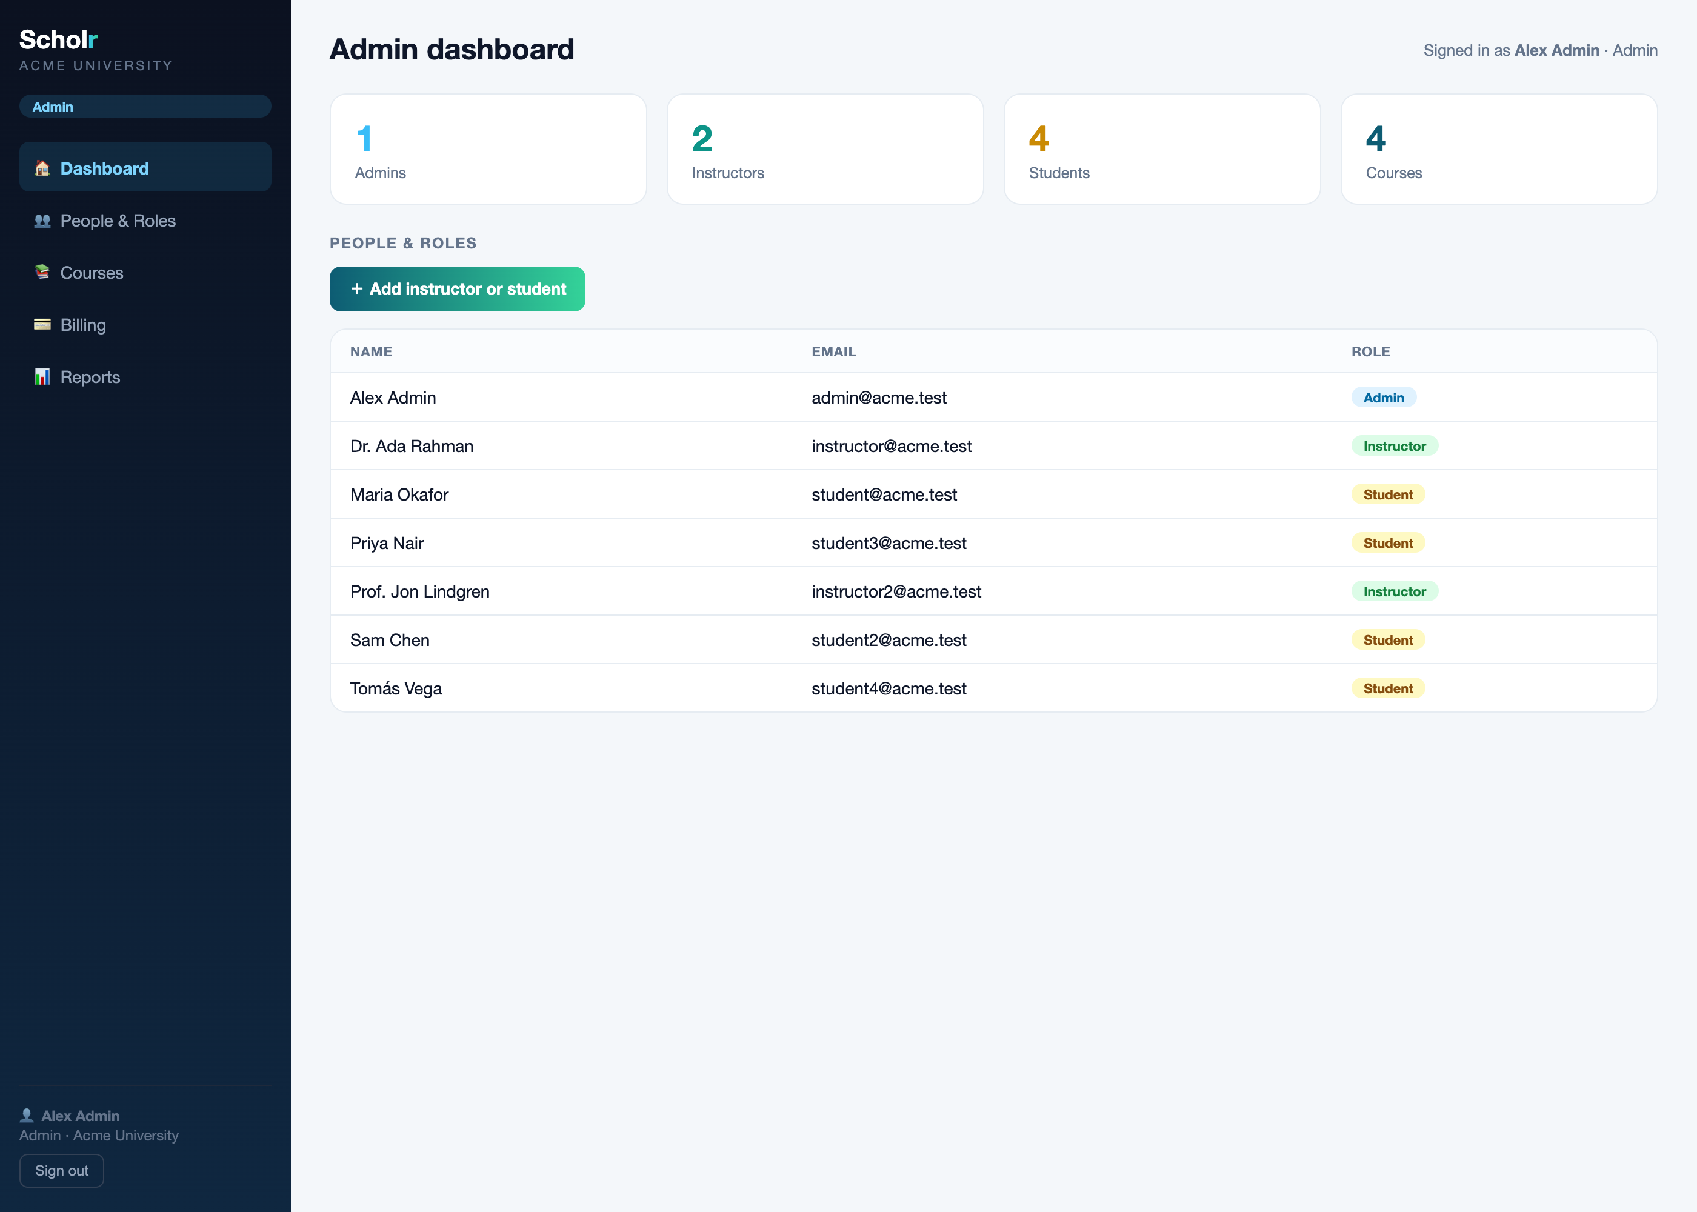Click ACME UNIVERSITY subtitle under logo

coord(96,65)
